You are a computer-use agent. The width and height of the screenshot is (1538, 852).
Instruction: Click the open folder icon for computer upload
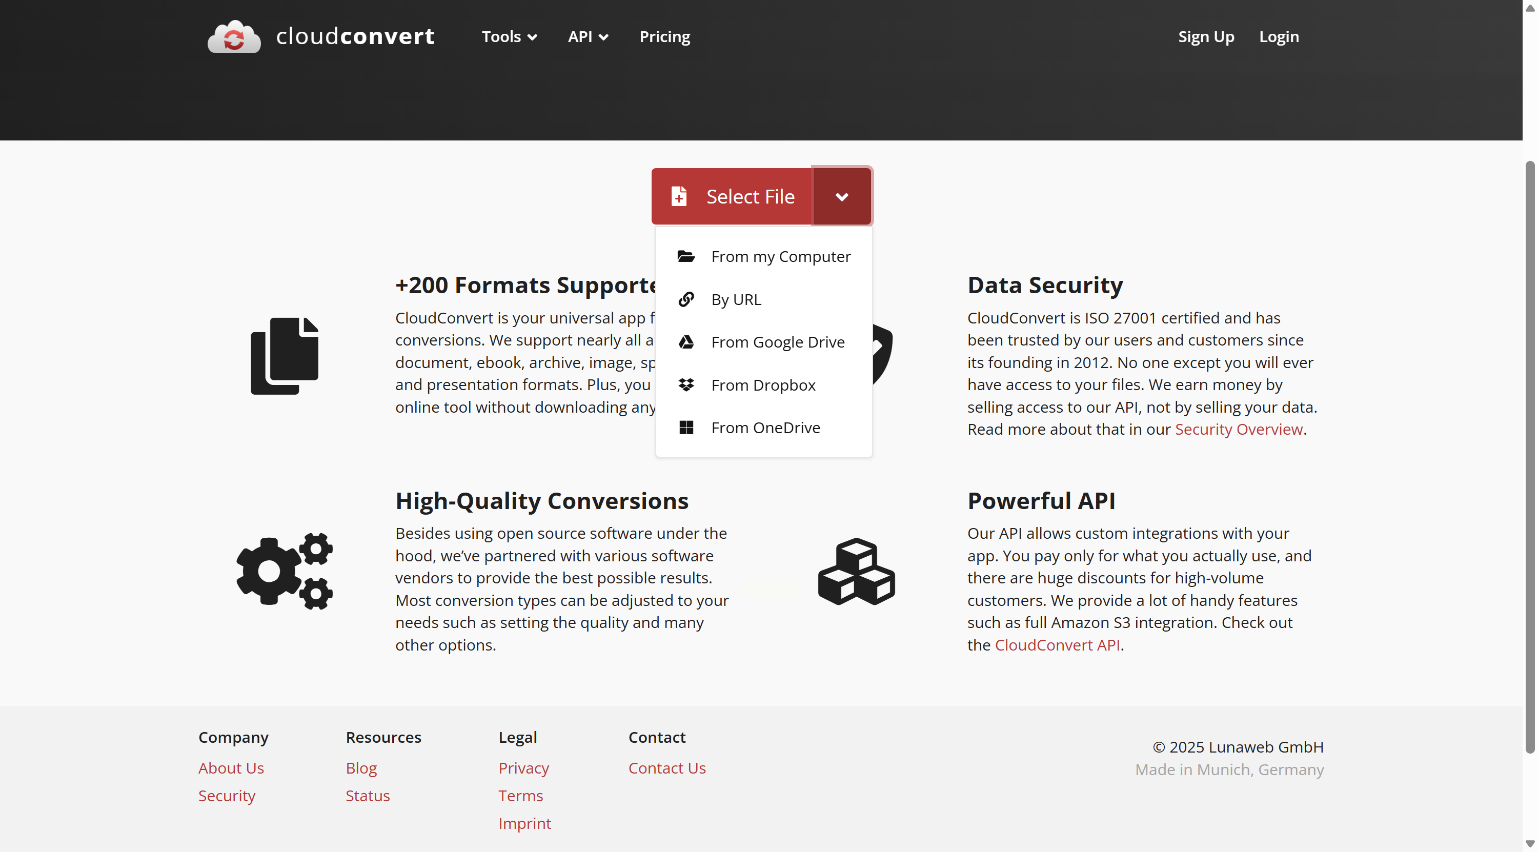pyautogui.click(x=686, y=257)
